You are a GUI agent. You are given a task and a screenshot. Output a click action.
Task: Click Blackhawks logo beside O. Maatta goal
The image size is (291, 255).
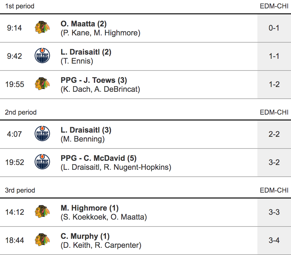[x=42, y=28]
